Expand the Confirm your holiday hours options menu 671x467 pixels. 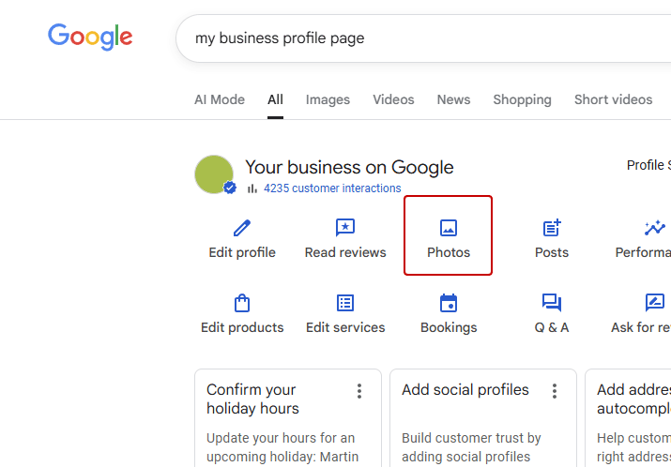click(x=359, y=391)
